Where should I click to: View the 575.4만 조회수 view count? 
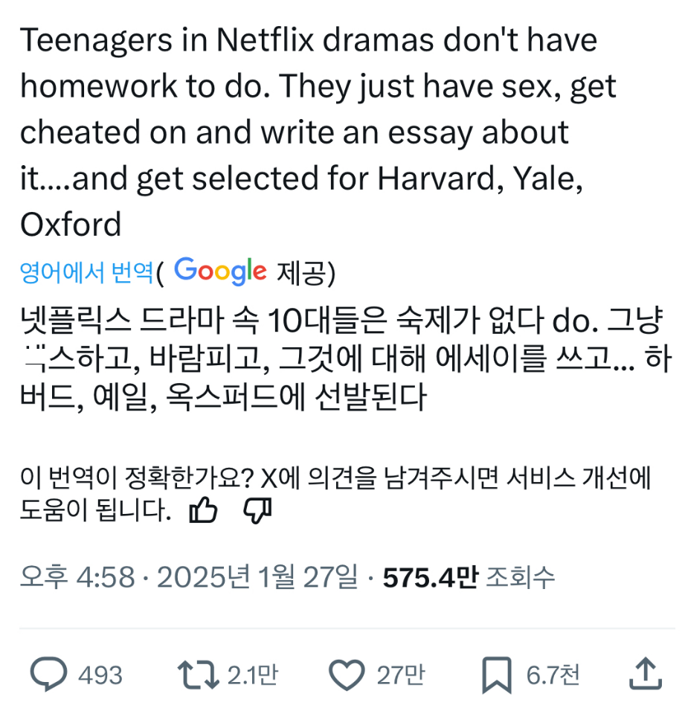469,577
